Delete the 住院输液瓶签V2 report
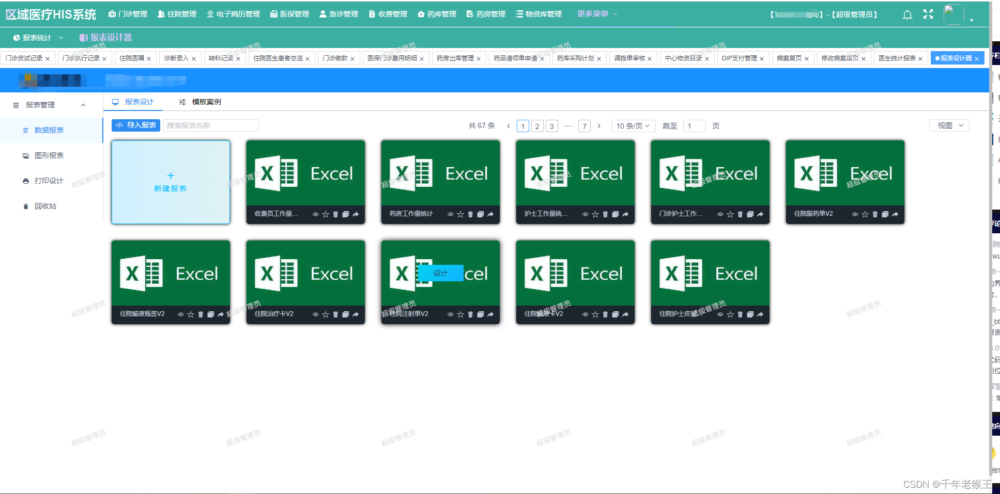 pyautogui.click(x=201, y=314)
